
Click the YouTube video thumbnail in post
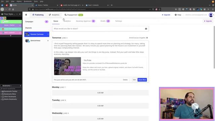click(x=68, y=66)
